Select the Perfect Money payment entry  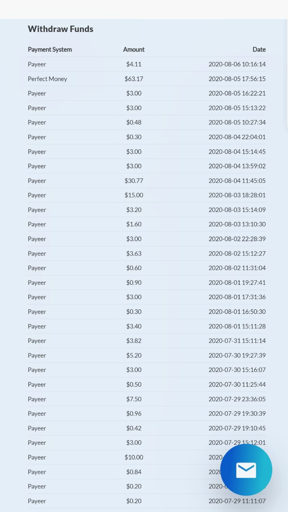tap(48, 79)
